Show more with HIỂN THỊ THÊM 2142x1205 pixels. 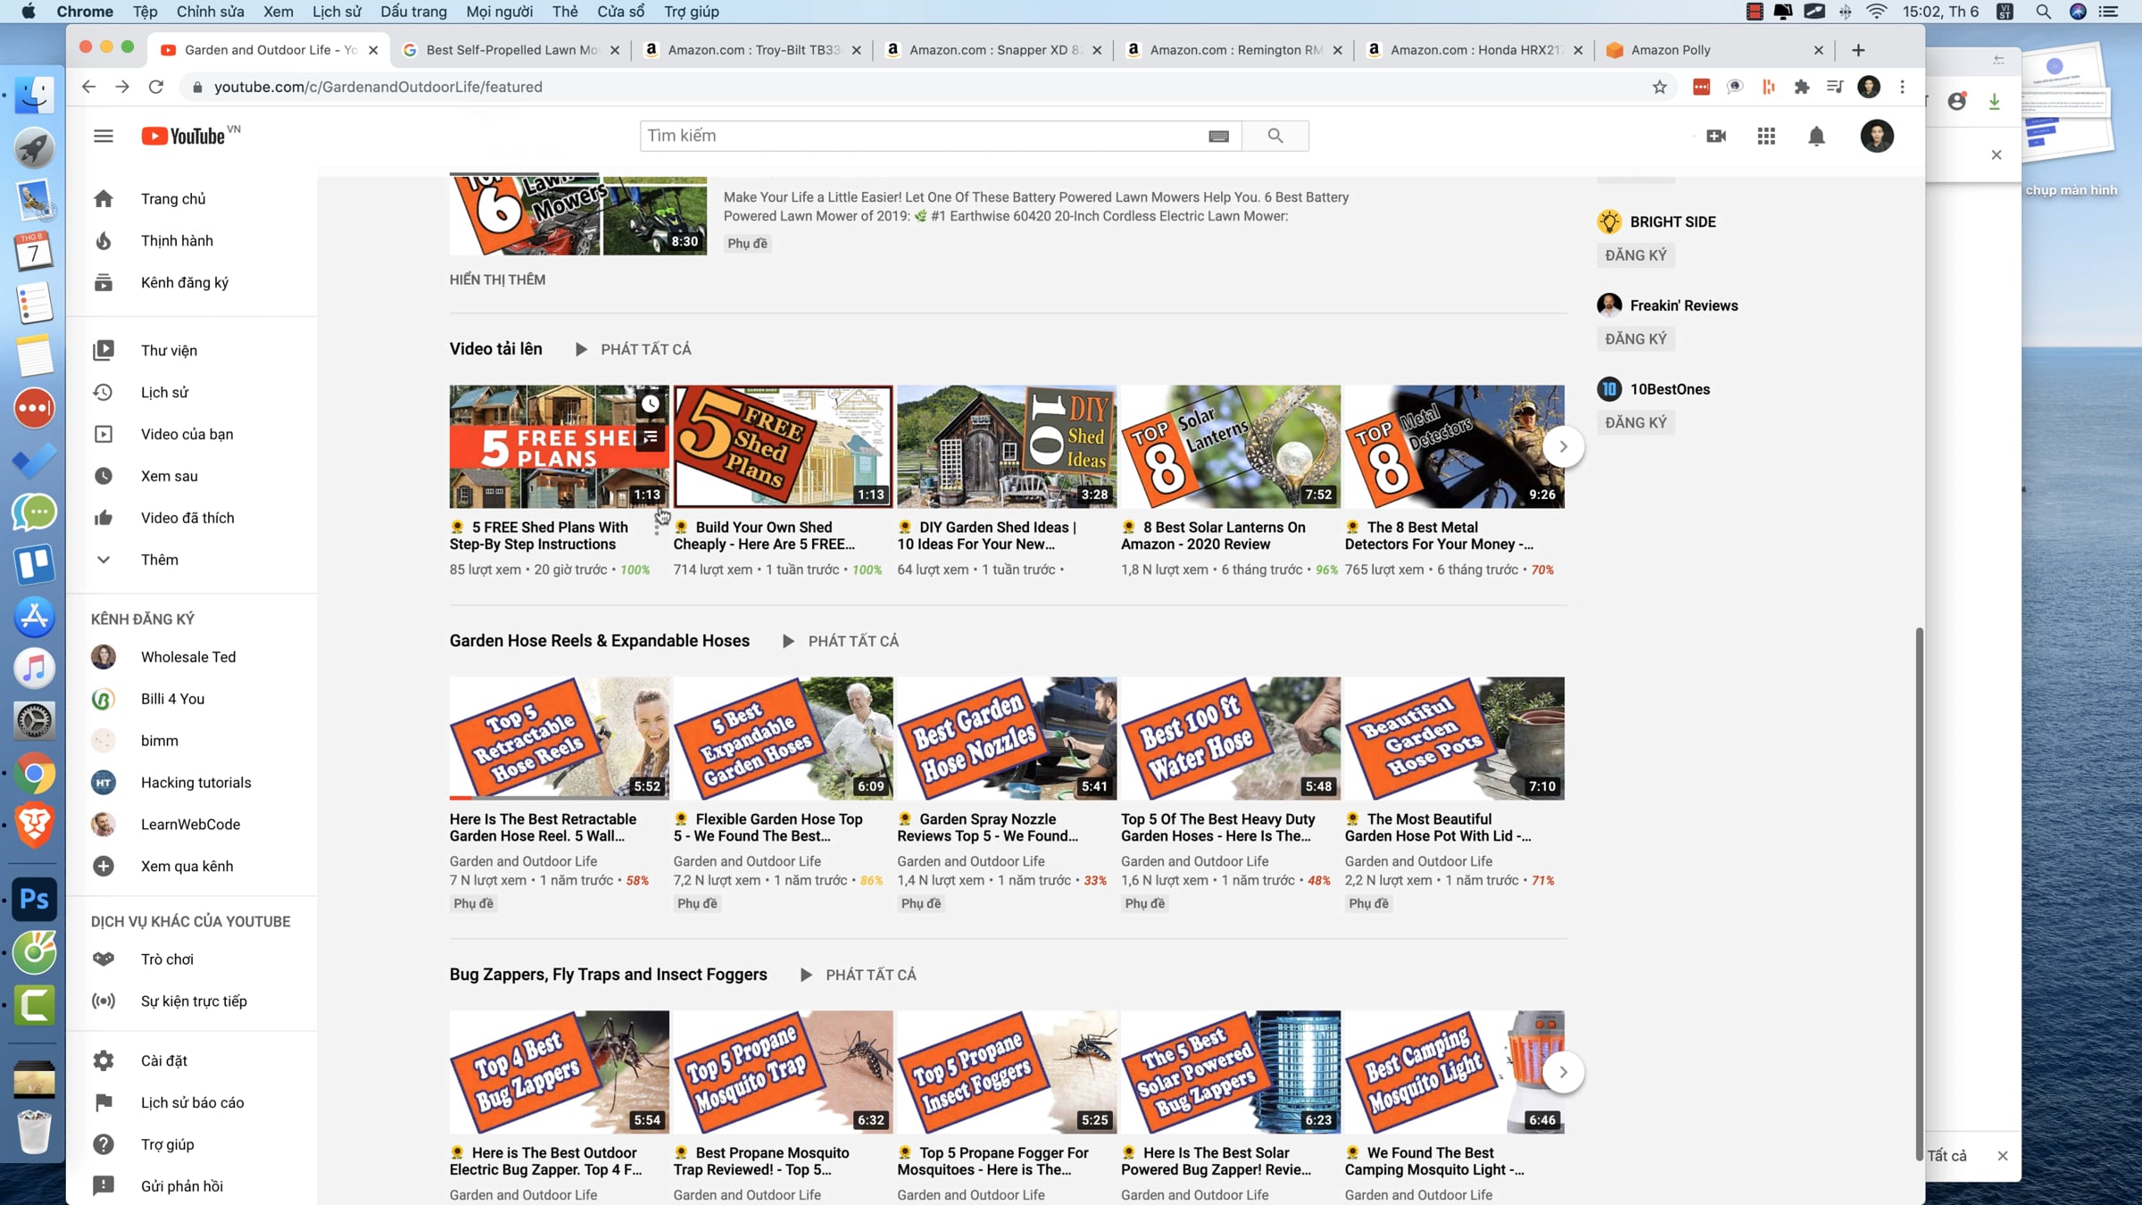tap(497, 279)
